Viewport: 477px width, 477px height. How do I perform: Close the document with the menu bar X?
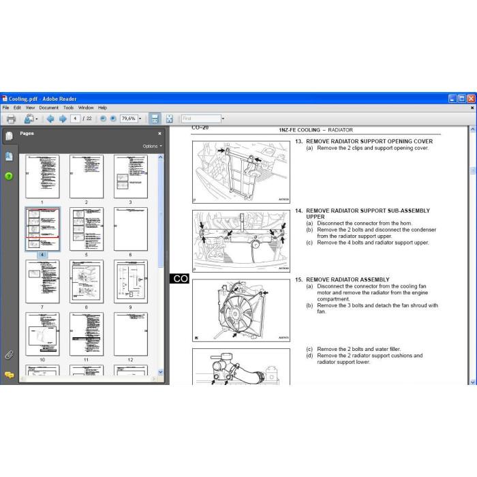point(472,108)
